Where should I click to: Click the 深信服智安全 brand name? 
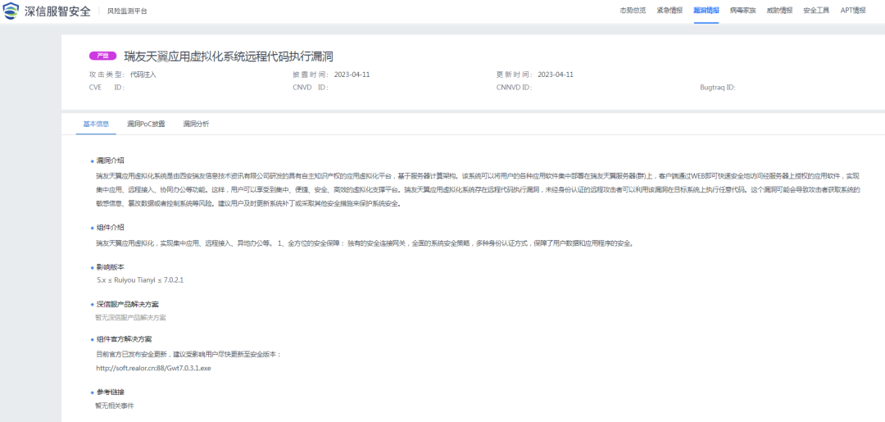57,11
